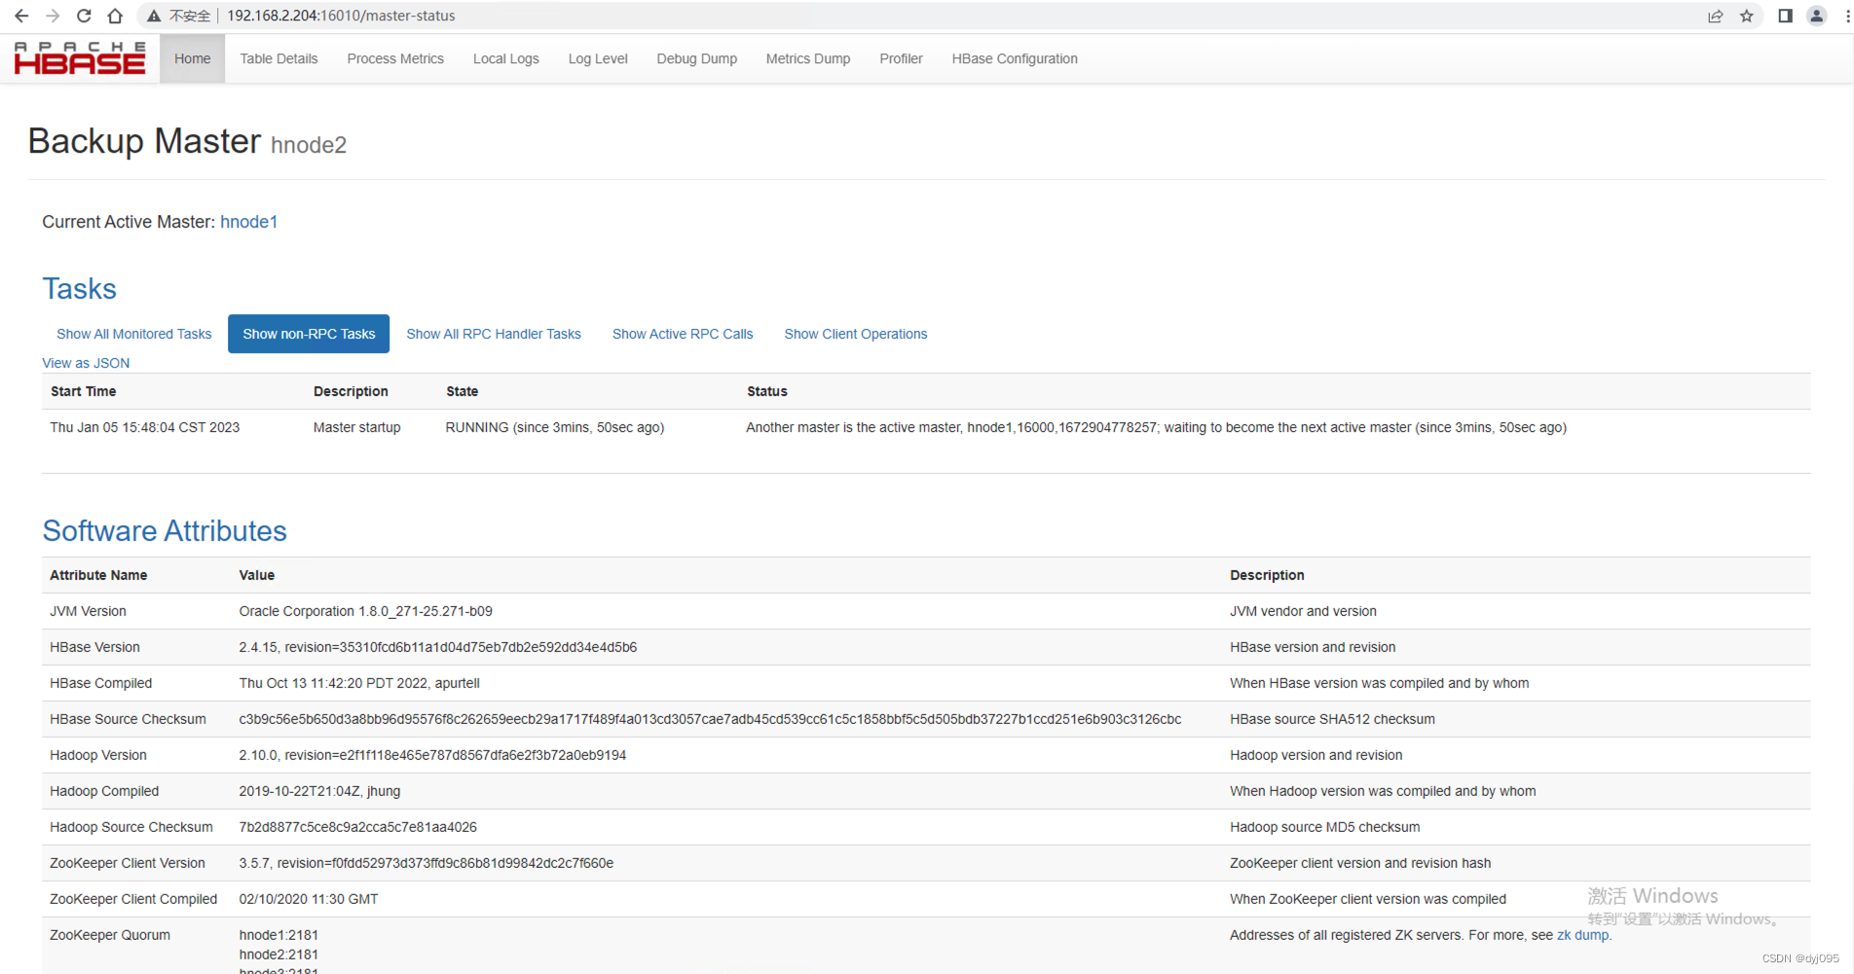Viewport: 1854px width, 974px height.
Task: Select the Hadoop Version attribute name
Action: point(97,755)
